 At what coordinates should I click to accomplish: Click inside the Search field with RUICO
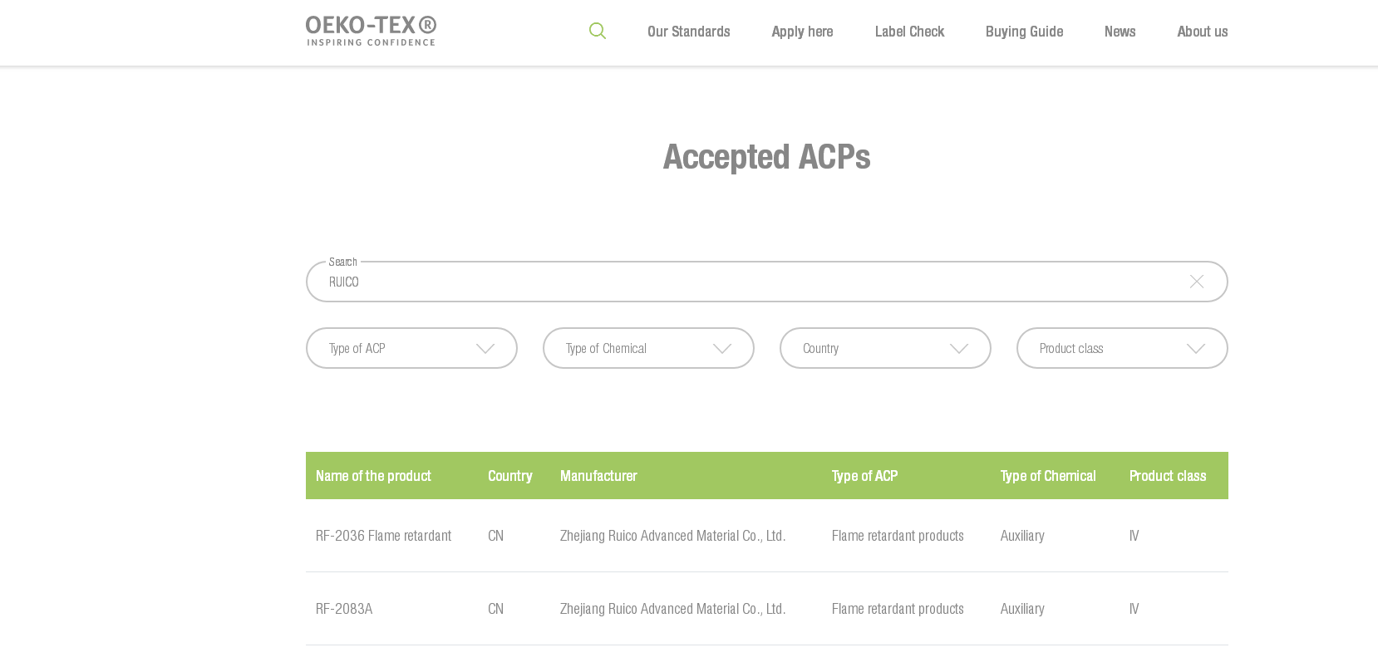click(x=748, y=282)
